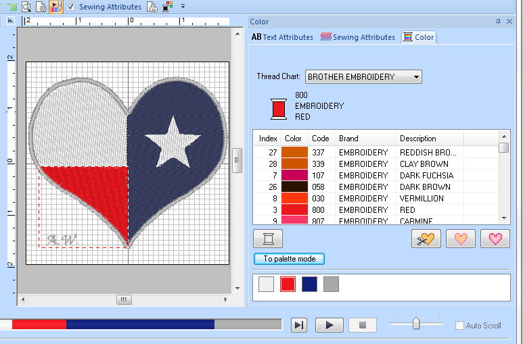Click the Code column header
523x344 pixels.
pyautogui.click(x=321, y=139)
